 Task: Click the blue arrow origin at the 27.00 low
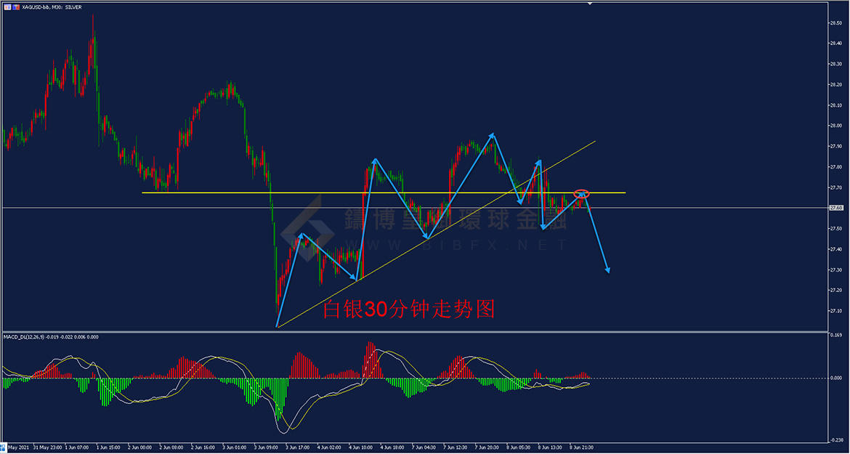pos(278,325)
